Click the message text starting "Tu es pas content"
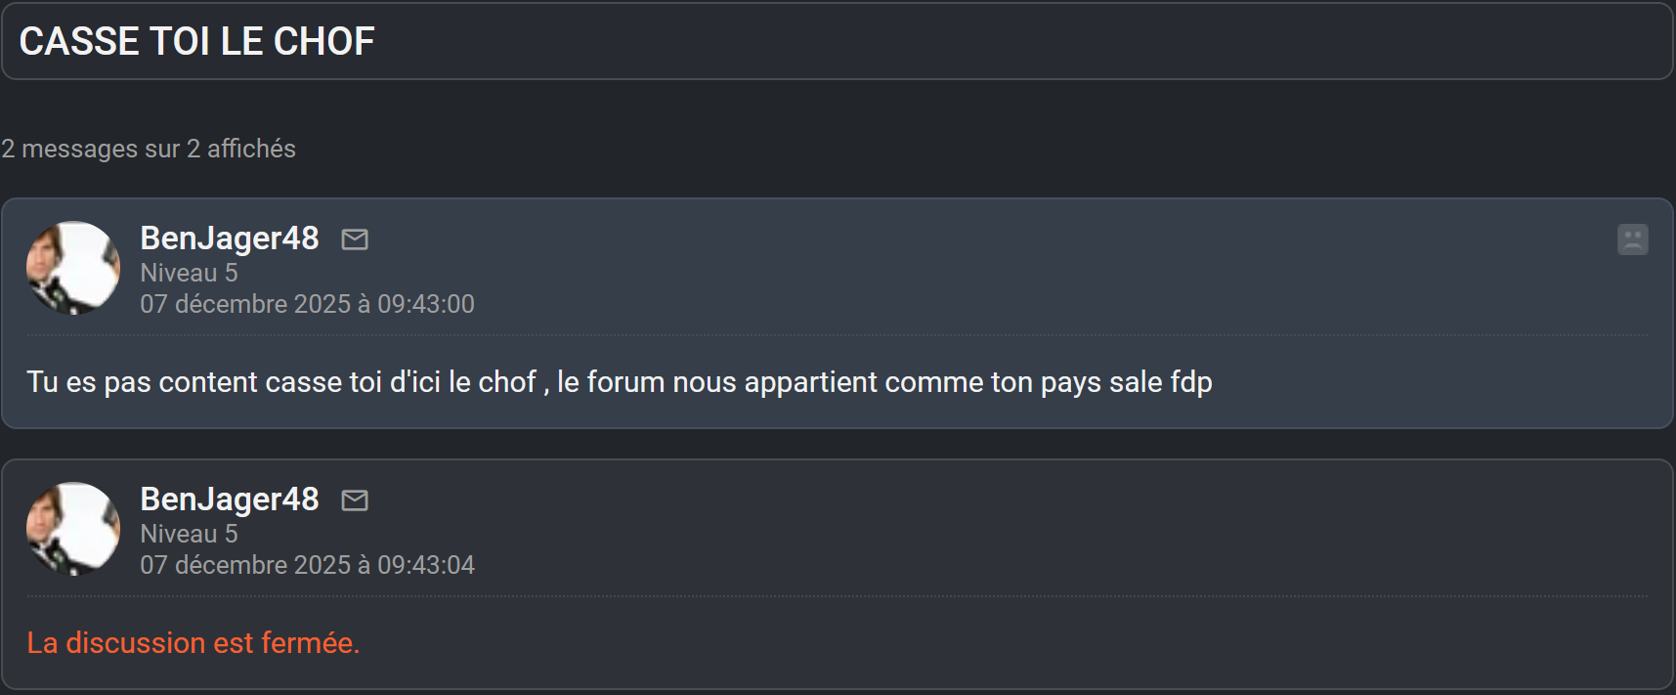The height and width of the screenshot is (695, 1676). pos(619,382)
